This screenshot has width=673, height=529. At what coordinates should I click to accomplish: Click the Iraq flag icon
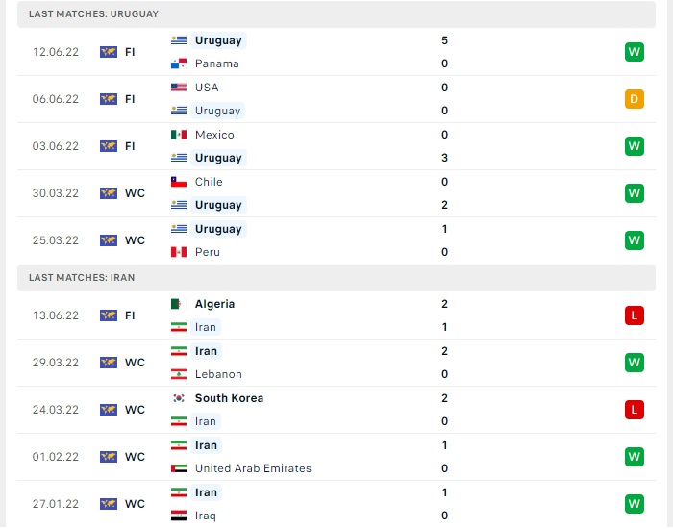(179, 516)
